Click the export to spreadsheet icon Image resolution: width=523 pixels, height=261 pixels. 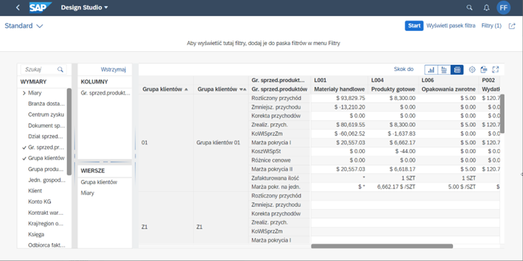tap(484, 70)
